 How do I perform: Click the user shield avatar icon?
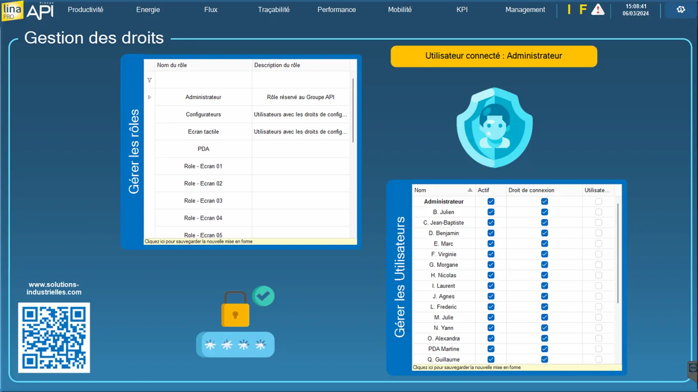494,128
